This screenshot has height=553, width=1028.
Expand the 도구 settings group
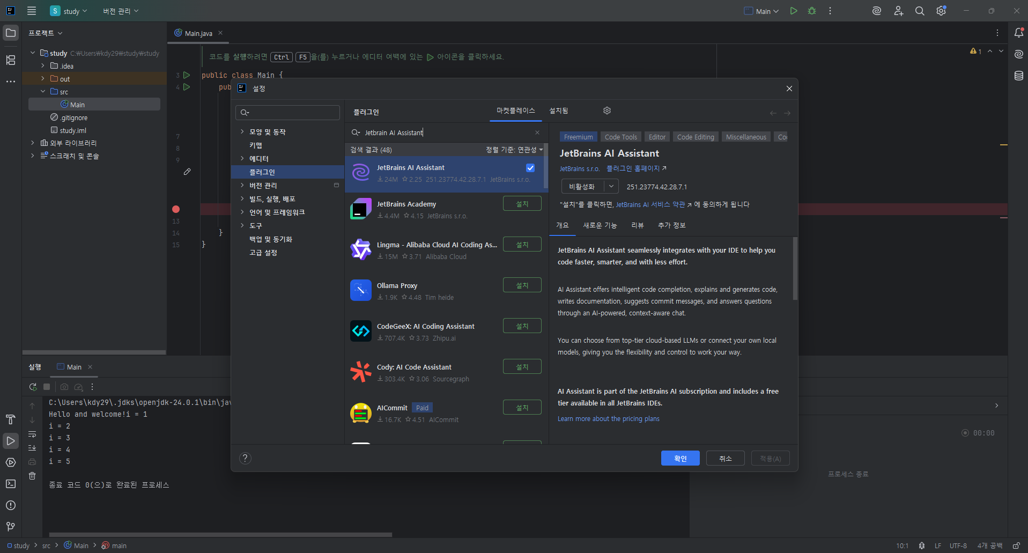(x=242, y=225)
